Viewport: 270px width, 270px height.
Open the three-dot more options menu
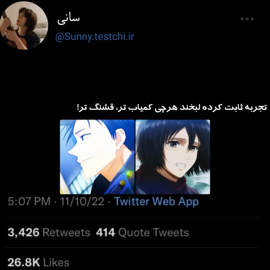pos(247,19)
